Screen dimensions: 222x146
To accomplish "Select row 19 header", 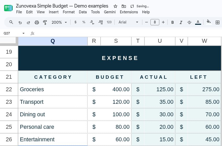I will pos(9,52).
